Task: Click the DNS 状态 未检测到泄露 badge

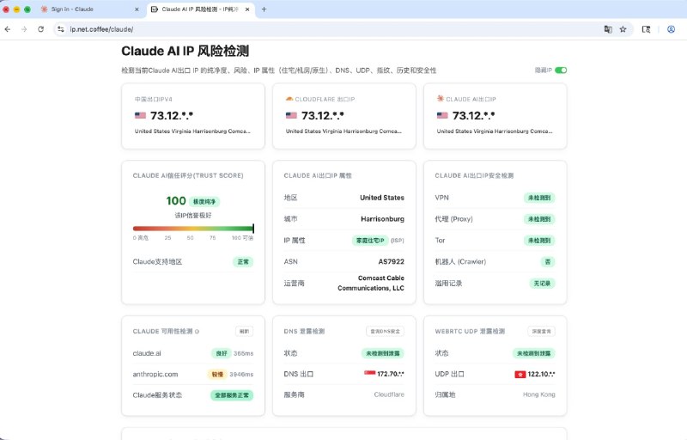Action: [x=382, y=353]
